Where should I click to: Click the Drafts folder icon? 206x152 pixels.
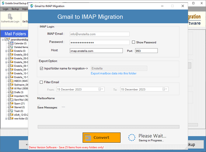(12, 92)
